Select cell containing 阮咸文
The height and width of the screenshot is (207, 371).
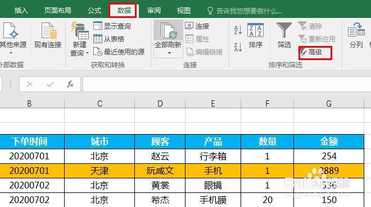[x=160, y=171]
